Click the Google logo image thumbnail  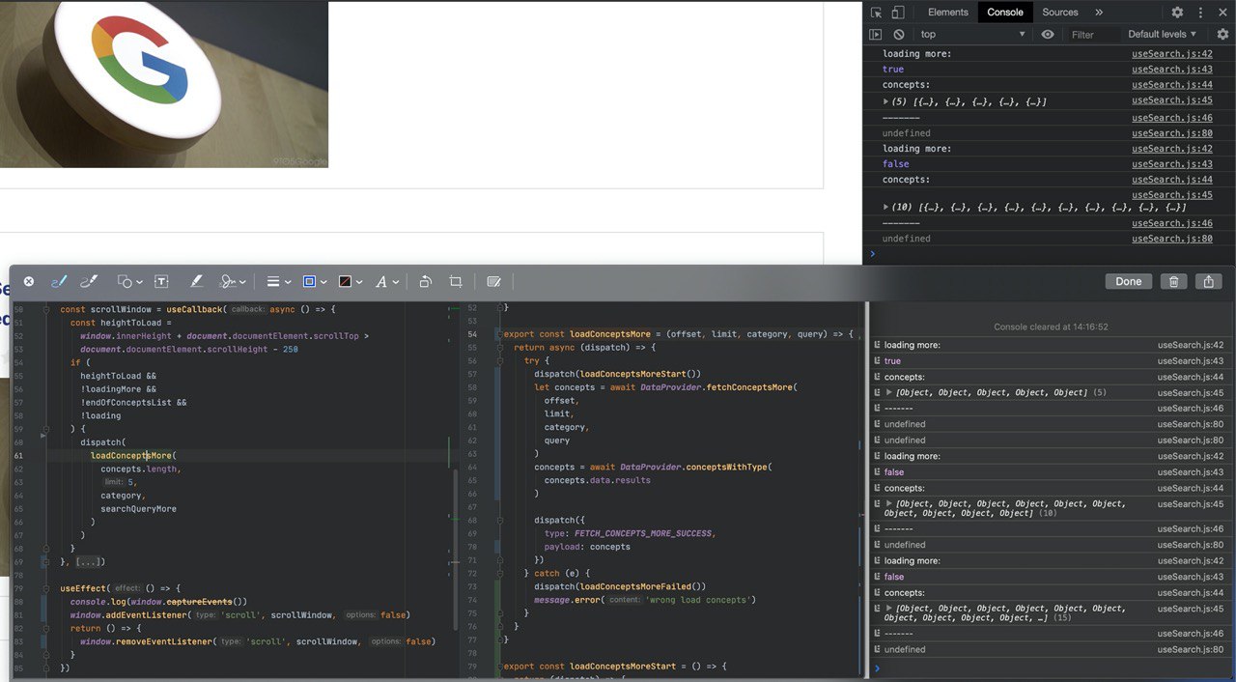[x=164, y=84]
